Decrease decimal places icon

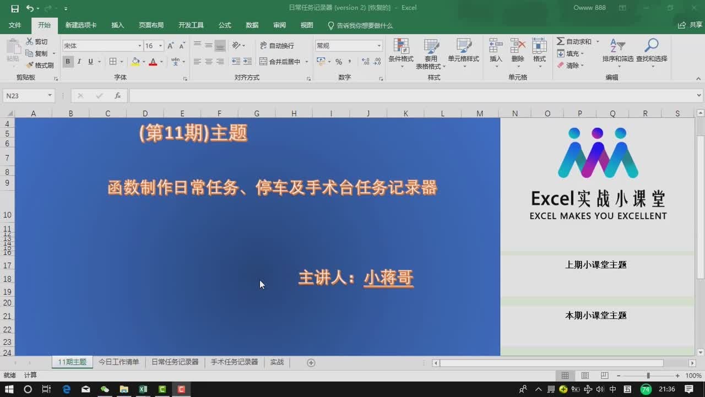click(x=377, y=62)
